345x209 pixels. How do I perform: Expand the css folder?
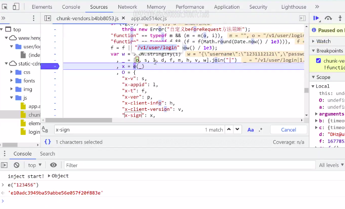(12, 72)
